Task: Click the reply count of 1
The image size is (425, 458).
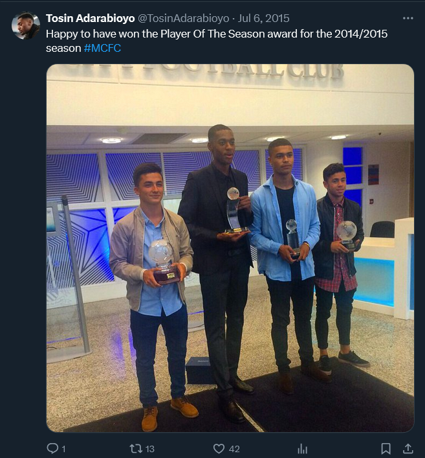Action: point(63,449)
